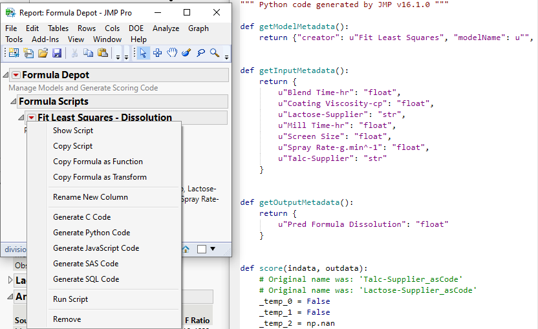Viewport: 538px width, 329px height.
Task: Open the Add-Ins menu
Action: coord(45,39)
